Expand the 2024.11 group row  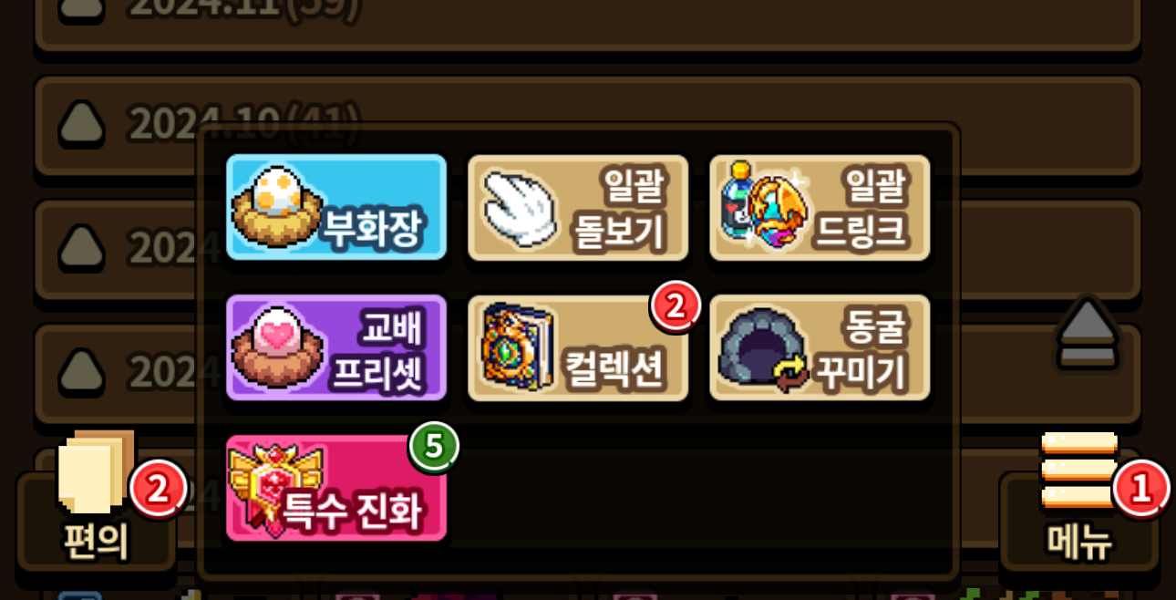(588, 18)
